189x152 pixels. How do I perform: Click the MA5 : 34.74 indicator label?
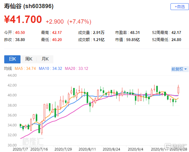click(x=25, y=69)
